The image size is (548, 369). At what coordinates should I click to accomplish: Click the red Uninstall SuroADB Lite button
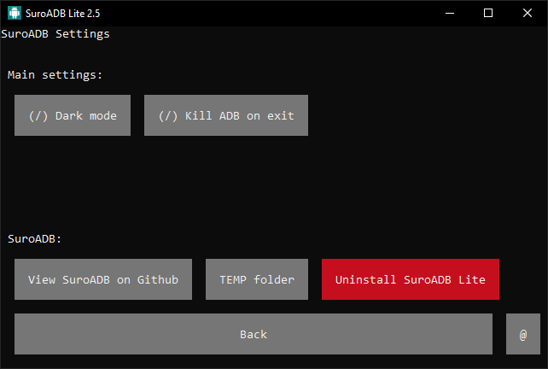pos(411,279)
